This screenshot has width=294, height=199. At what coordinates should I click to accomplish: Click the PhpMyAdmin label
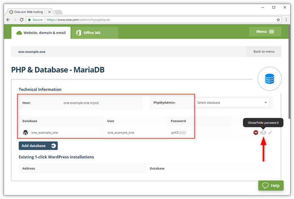164,103
